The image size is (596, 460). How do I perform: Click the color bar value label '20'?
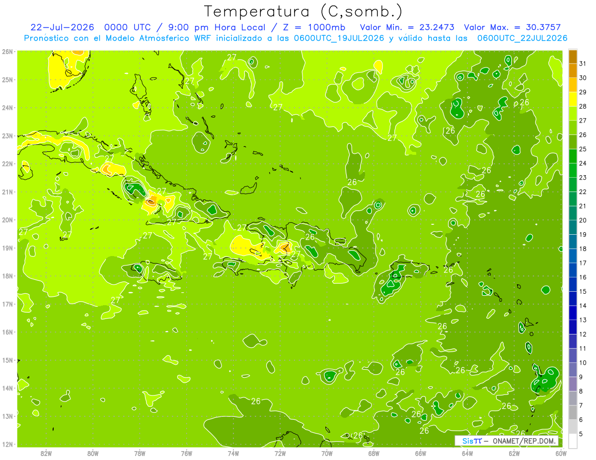[583, 220]
